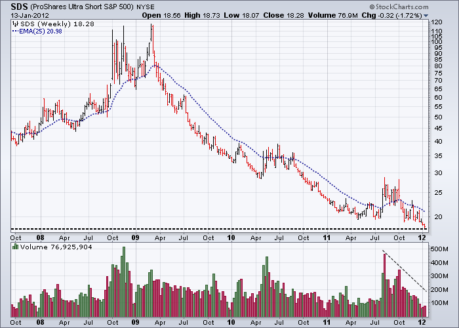
Task: Click the 25 price axis label
Action: tap(438, 193)
